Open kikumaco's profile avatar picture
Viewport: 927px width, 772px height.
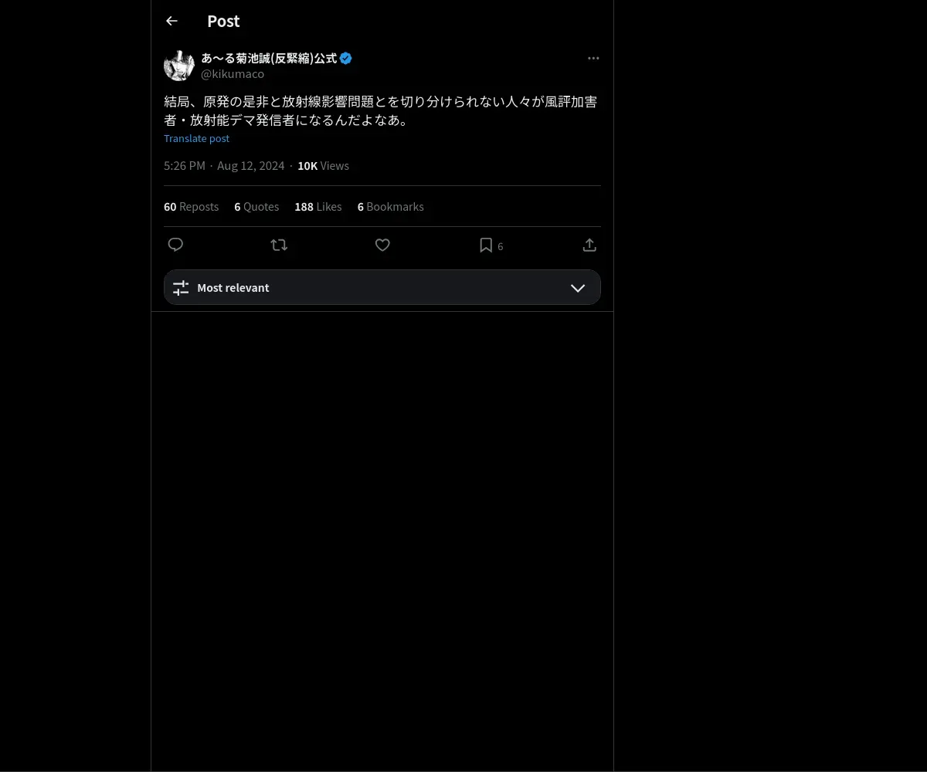point(179,66)
